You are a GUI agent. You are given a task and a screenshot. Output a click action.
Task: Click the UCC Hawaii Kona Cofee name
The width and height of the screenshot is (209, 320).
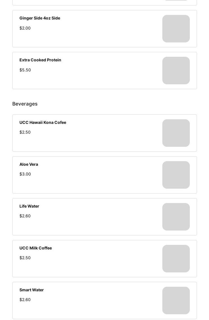pos(43,122)
